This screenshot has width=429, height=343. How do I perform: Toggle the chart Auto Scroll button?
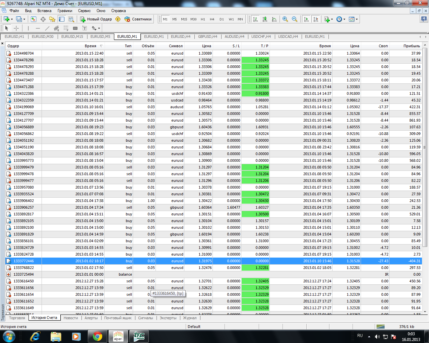(306, 19)
